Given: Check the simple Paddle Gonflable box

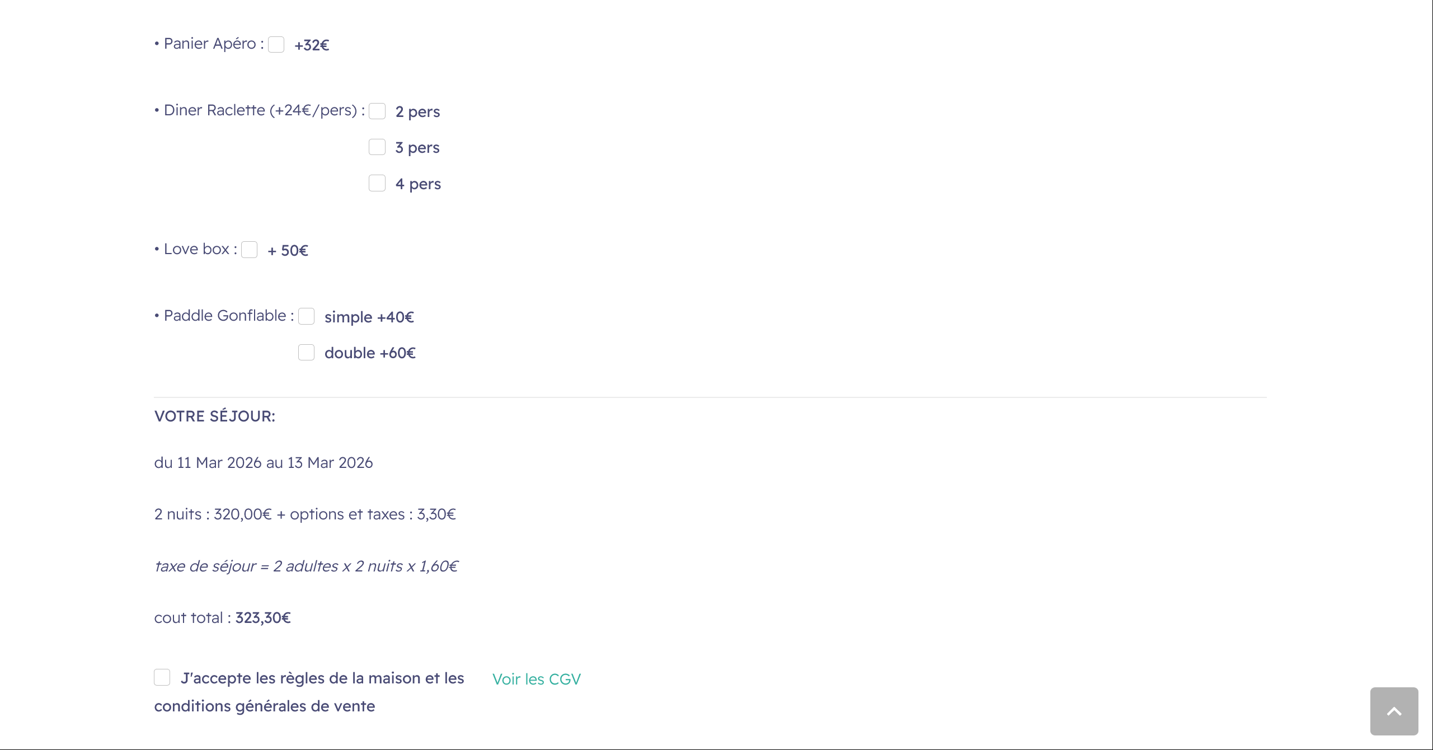Looking at the screenshot, I should 306,317.
